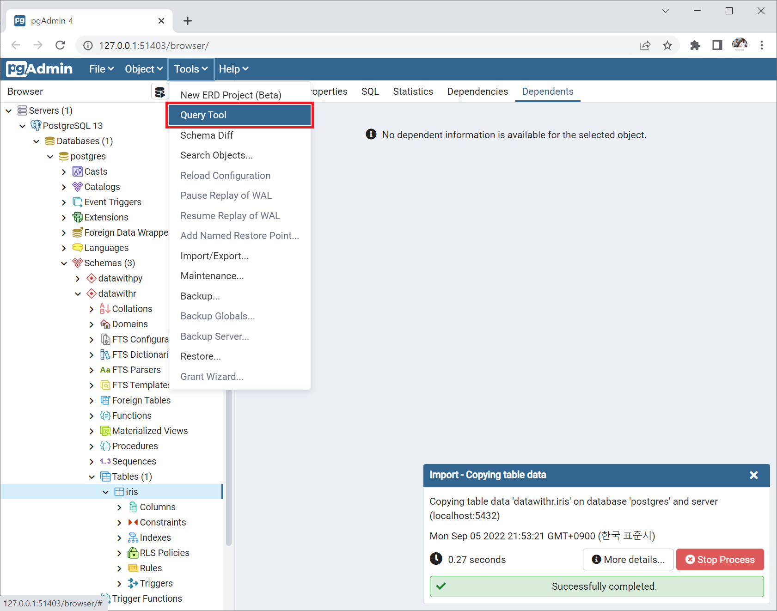The height and width of the screenshot is (611, 777).
Task: Click the Functions node icon
Action: click(105, 415)
